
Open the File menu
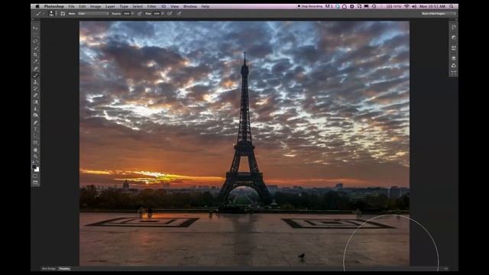coord(71,6)
